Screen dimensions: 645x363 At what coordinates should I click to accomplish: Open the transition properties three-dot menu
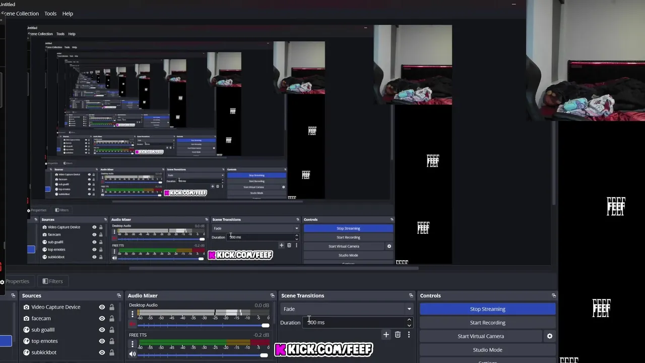tap(409, 334)
